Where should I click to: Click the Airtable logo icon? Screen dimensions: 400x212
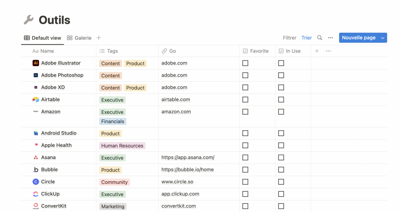tap(36, 100)
